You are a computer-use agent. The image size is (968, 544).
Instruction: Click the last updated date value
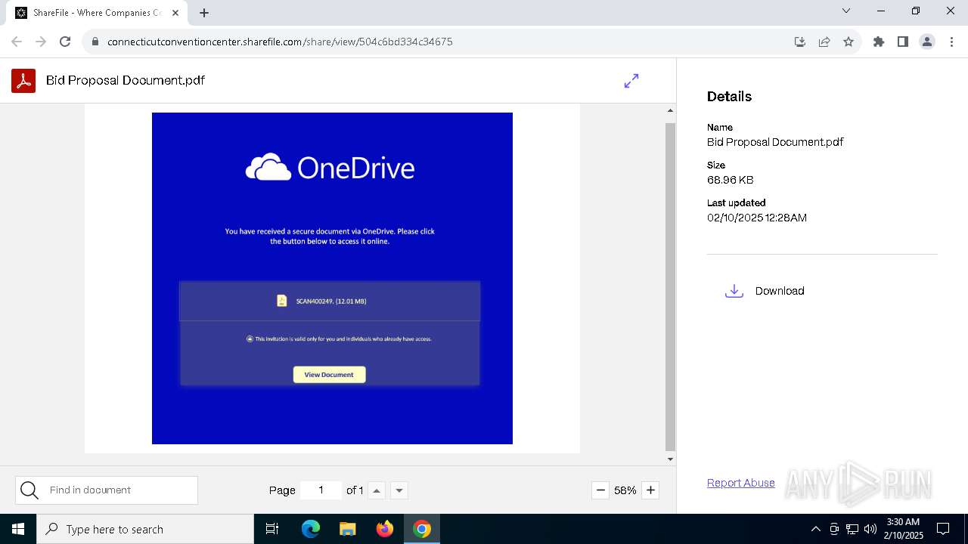point(757,218)
